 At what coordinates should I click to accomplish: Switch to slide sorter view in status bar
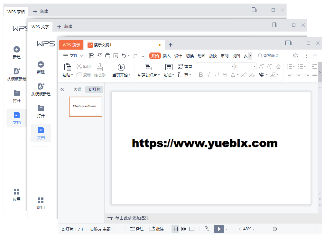(184, 229)
